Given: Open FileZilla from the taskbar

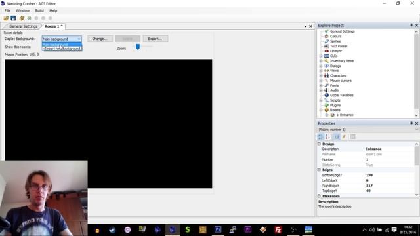Looking at the screenshot, I should [278, 230].
